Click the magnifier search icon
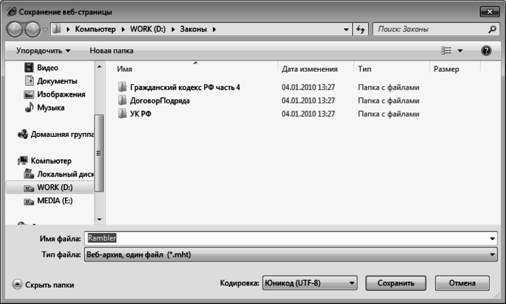 pos(492,30)
